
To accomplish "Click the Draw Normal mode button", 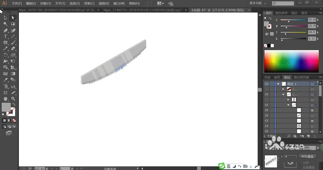I will point(5,127).
